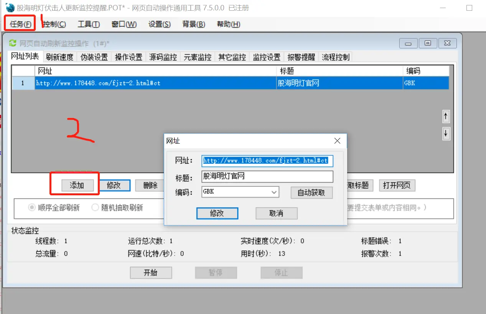This screenshot has height=314, width=486.
Task: Switch to the 网址列表 tab
Action: [25, 56]
